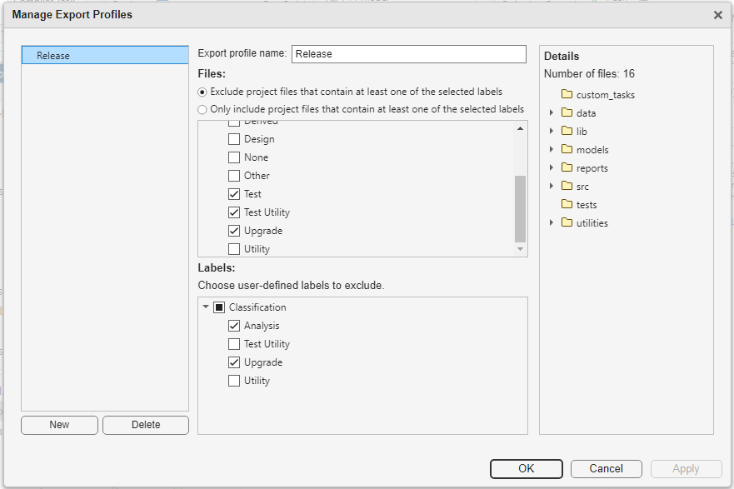Click the utilities folder icon

(x=567, y=222)
